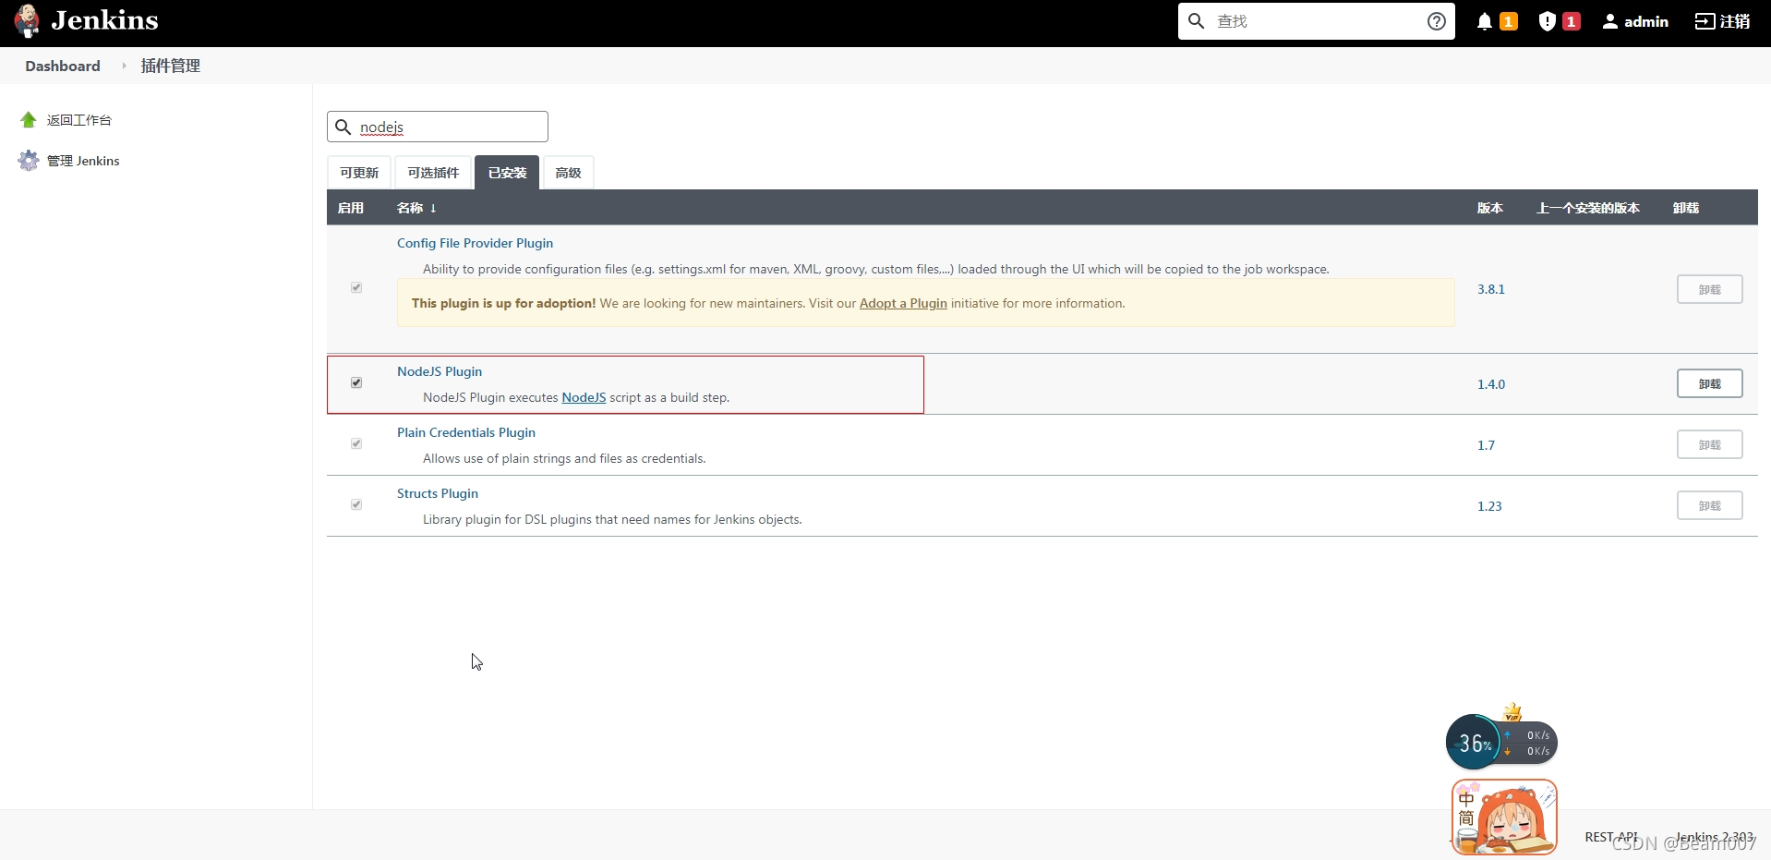Click the 36% network speed floating widget
The width and height of the screenshot is (1771, 860).
click(x=1501, y=742)
